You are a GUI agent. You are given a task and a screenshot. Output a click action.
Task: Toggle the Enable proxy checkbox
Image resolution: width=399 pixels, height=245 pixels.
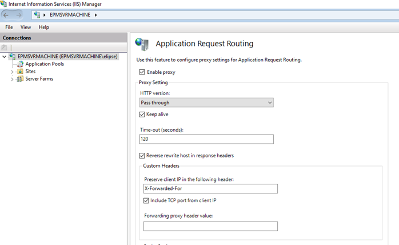pyautogui.click(x=142, y=72)
